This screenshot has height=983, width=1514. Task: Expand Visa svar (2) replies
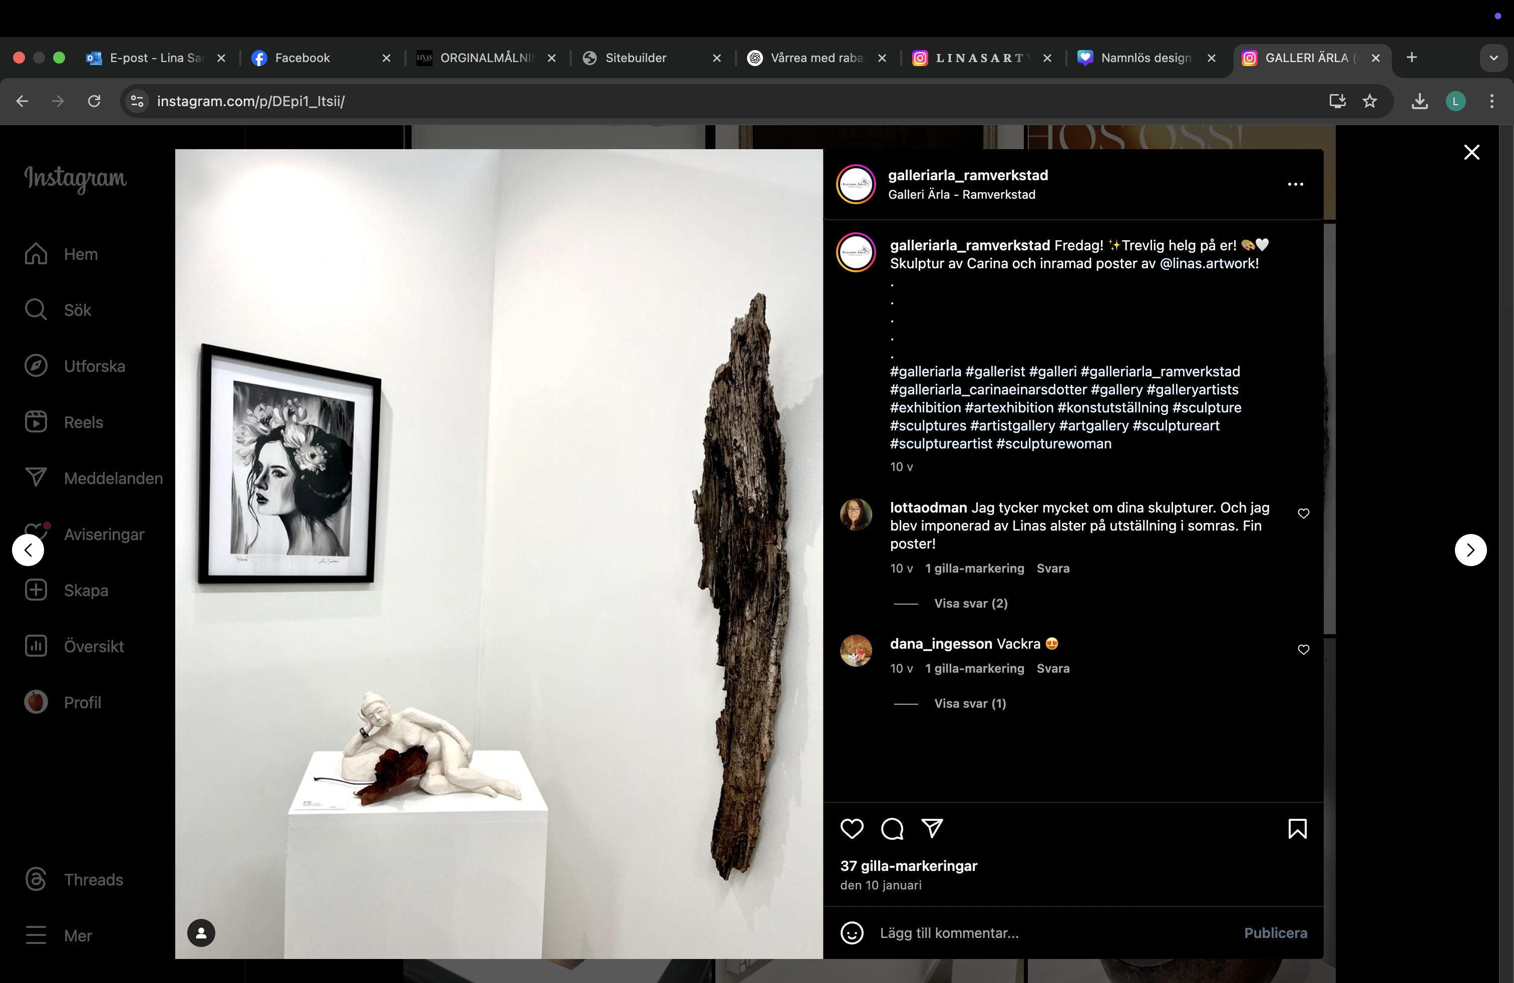click(970, 603)
